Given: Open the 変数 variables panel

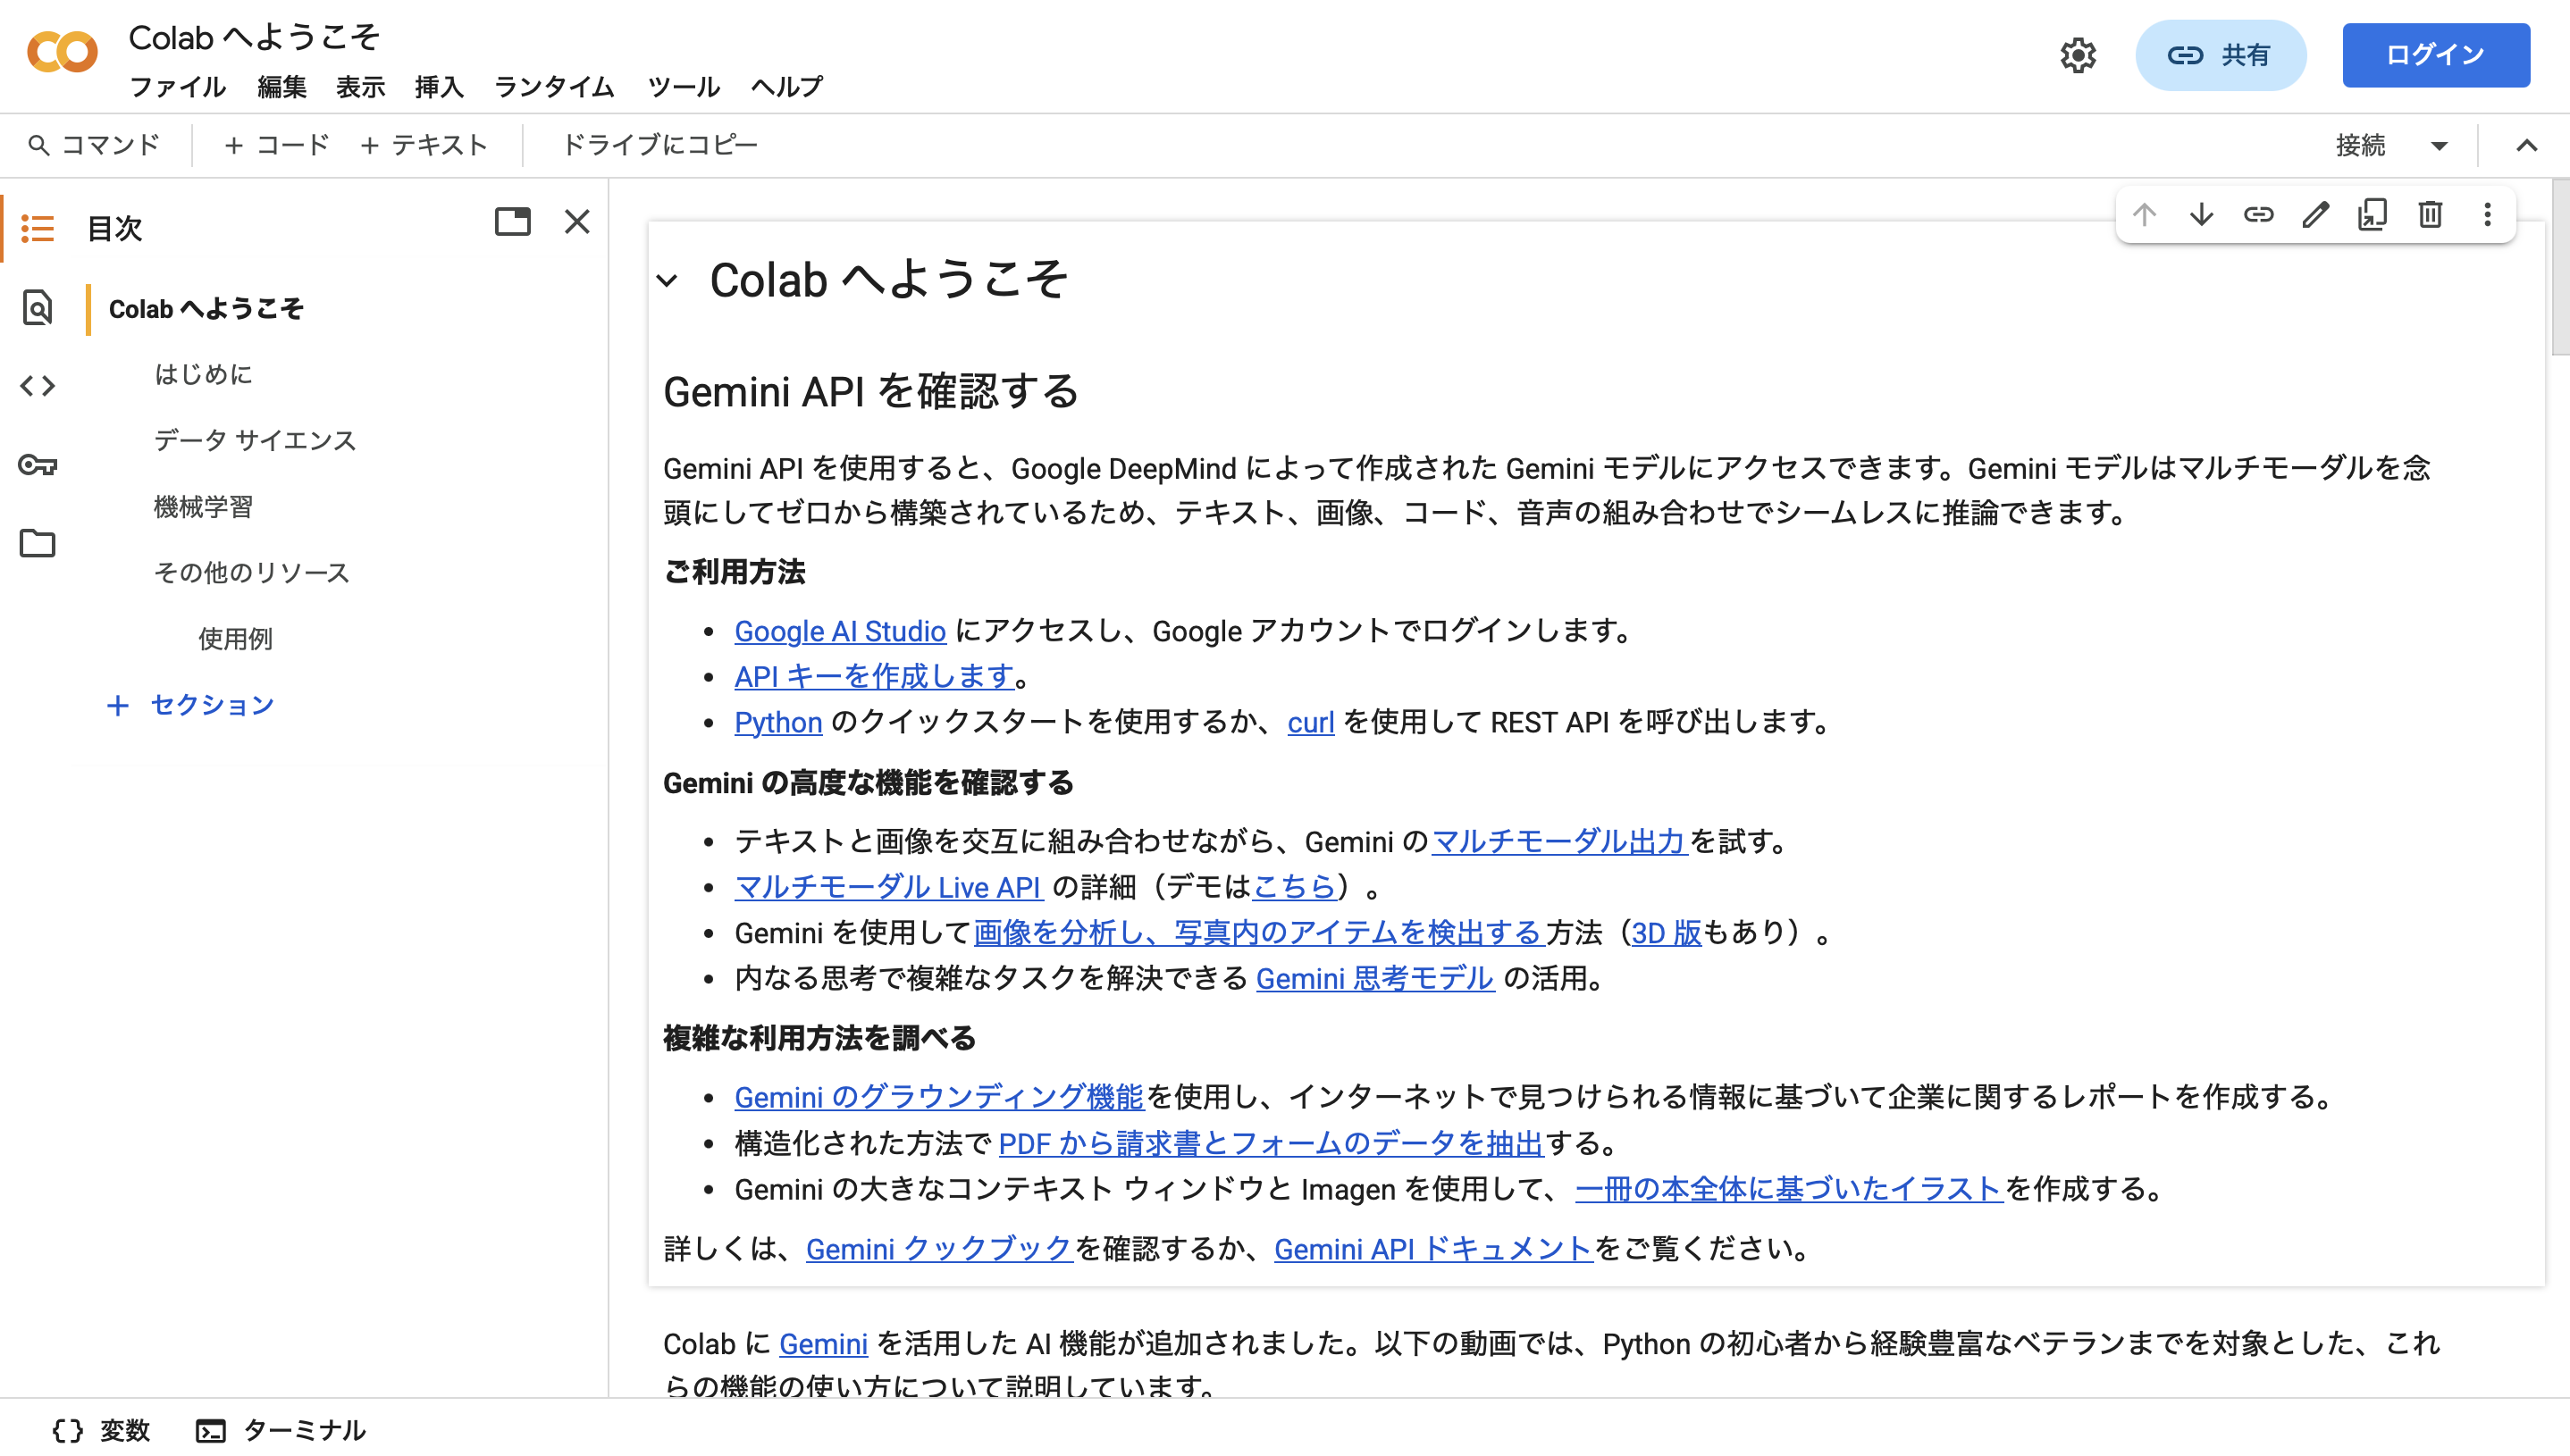Looking at the screenshot, I should coord(101,1430).
